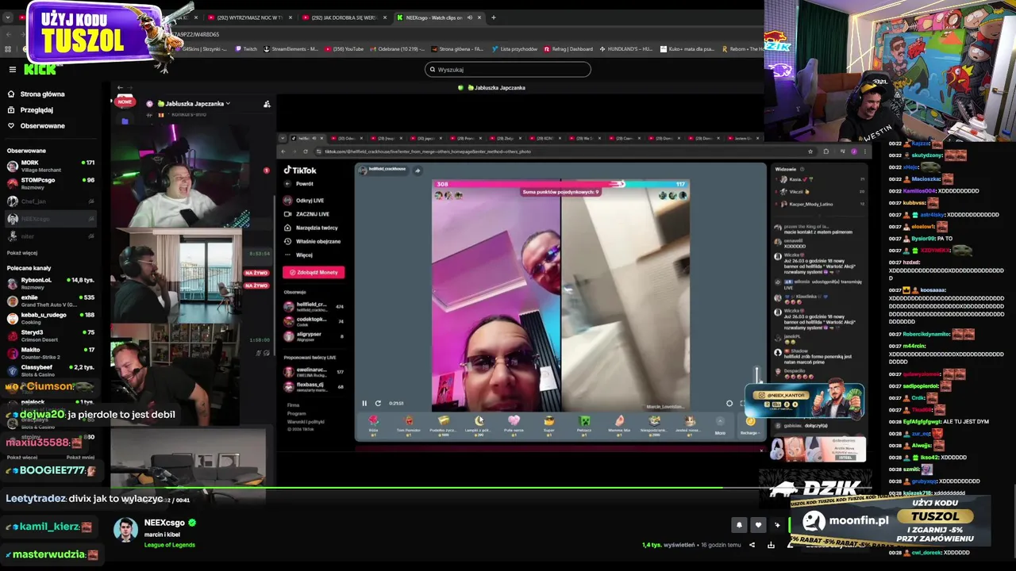Mute the NEEXcsgo tab audio icon

[469, 17]
